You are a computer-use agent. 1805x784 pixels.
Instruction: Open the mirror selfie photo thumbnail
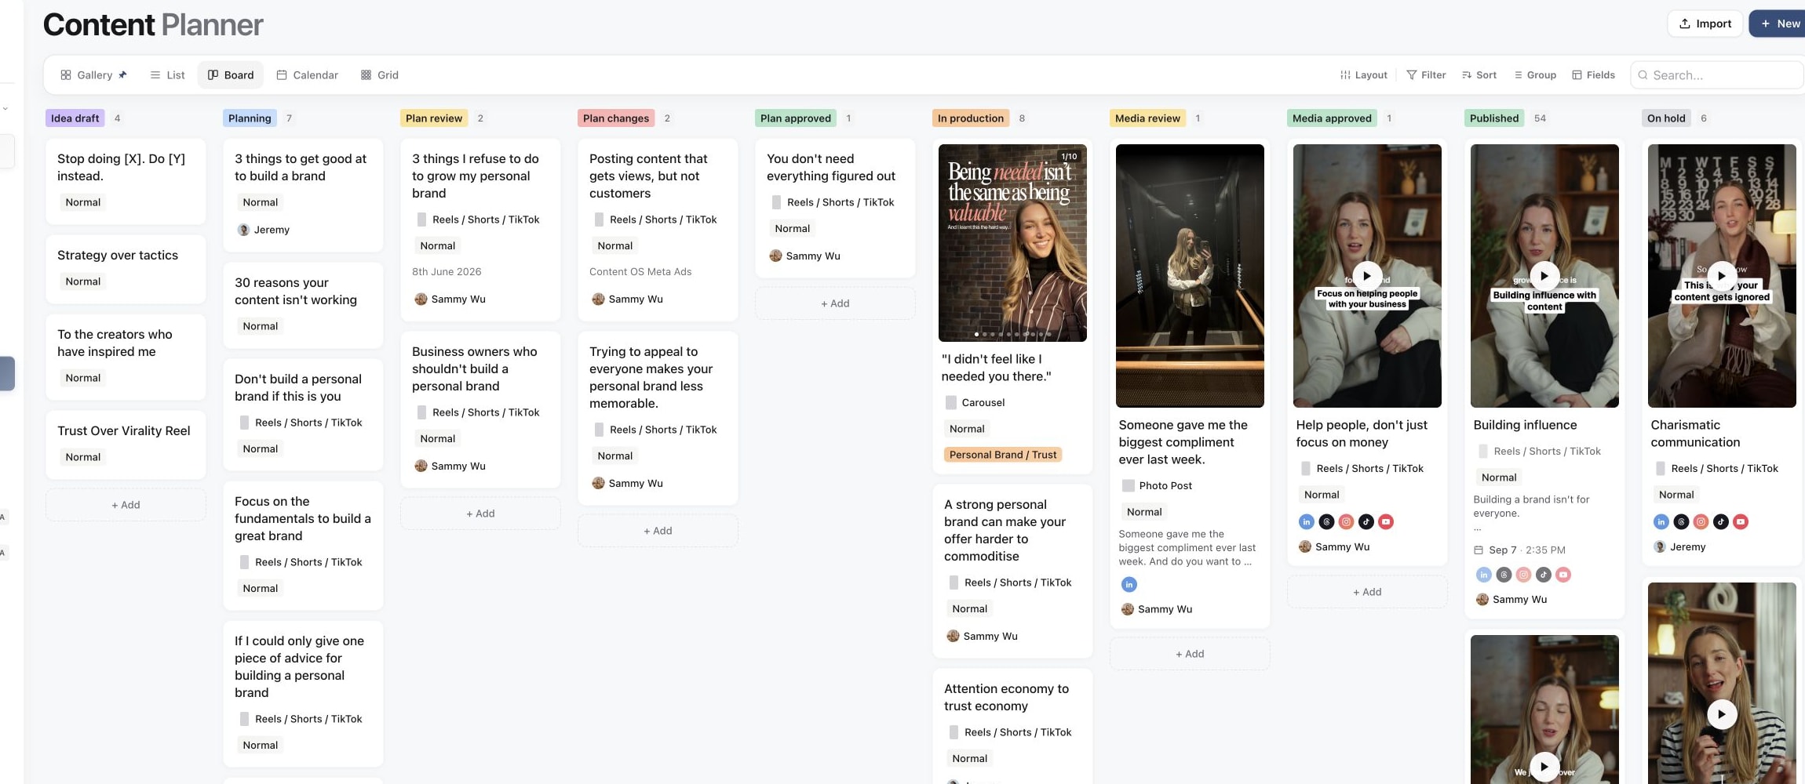point(1190,276)
